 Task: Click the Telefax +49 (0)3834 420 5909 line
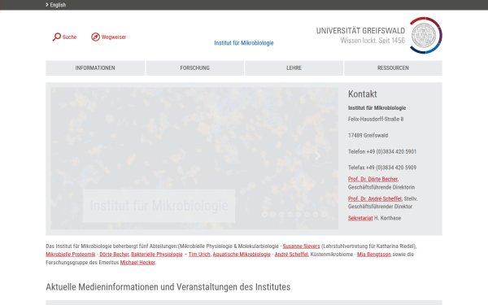tap(382, 168)
